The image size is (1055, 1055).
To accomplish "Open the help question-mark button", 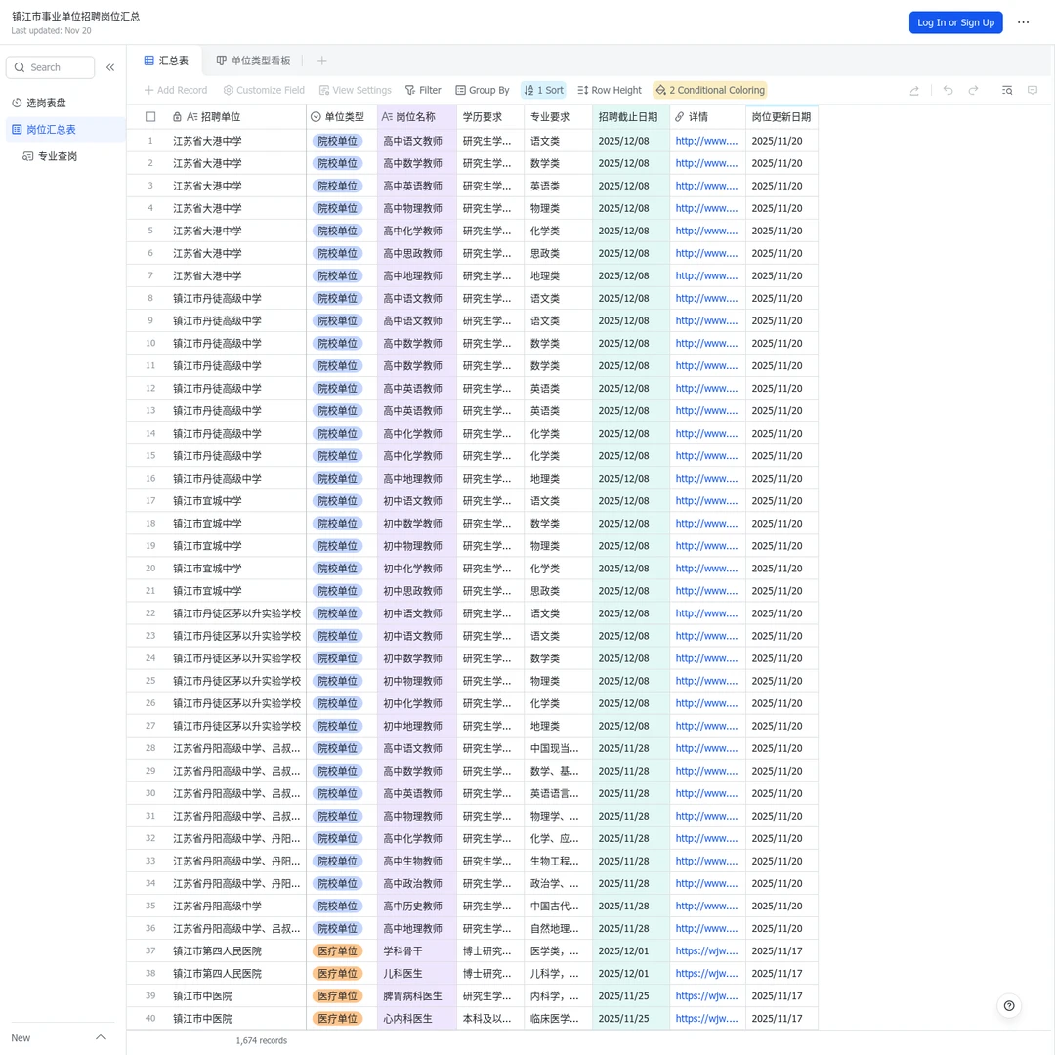I will (1008, 1006).
